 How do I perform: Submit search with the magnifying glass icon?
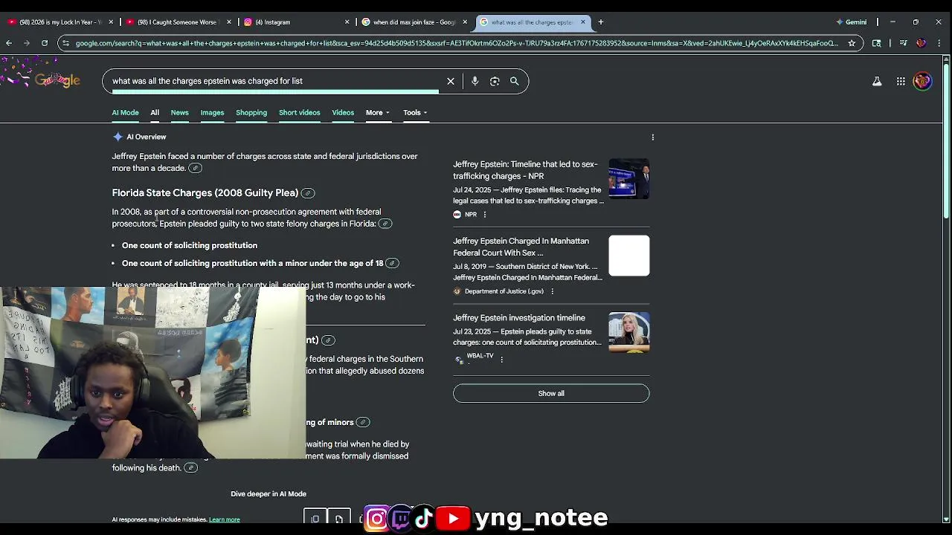514,81
